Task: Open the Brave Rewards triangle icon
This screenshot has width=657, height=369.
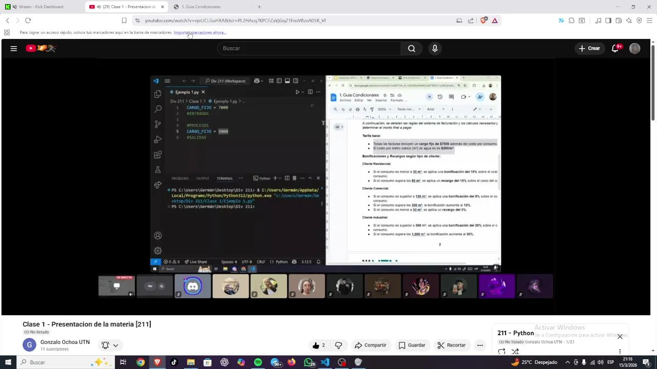Action: pyautogui.click(x=495, y=20)
